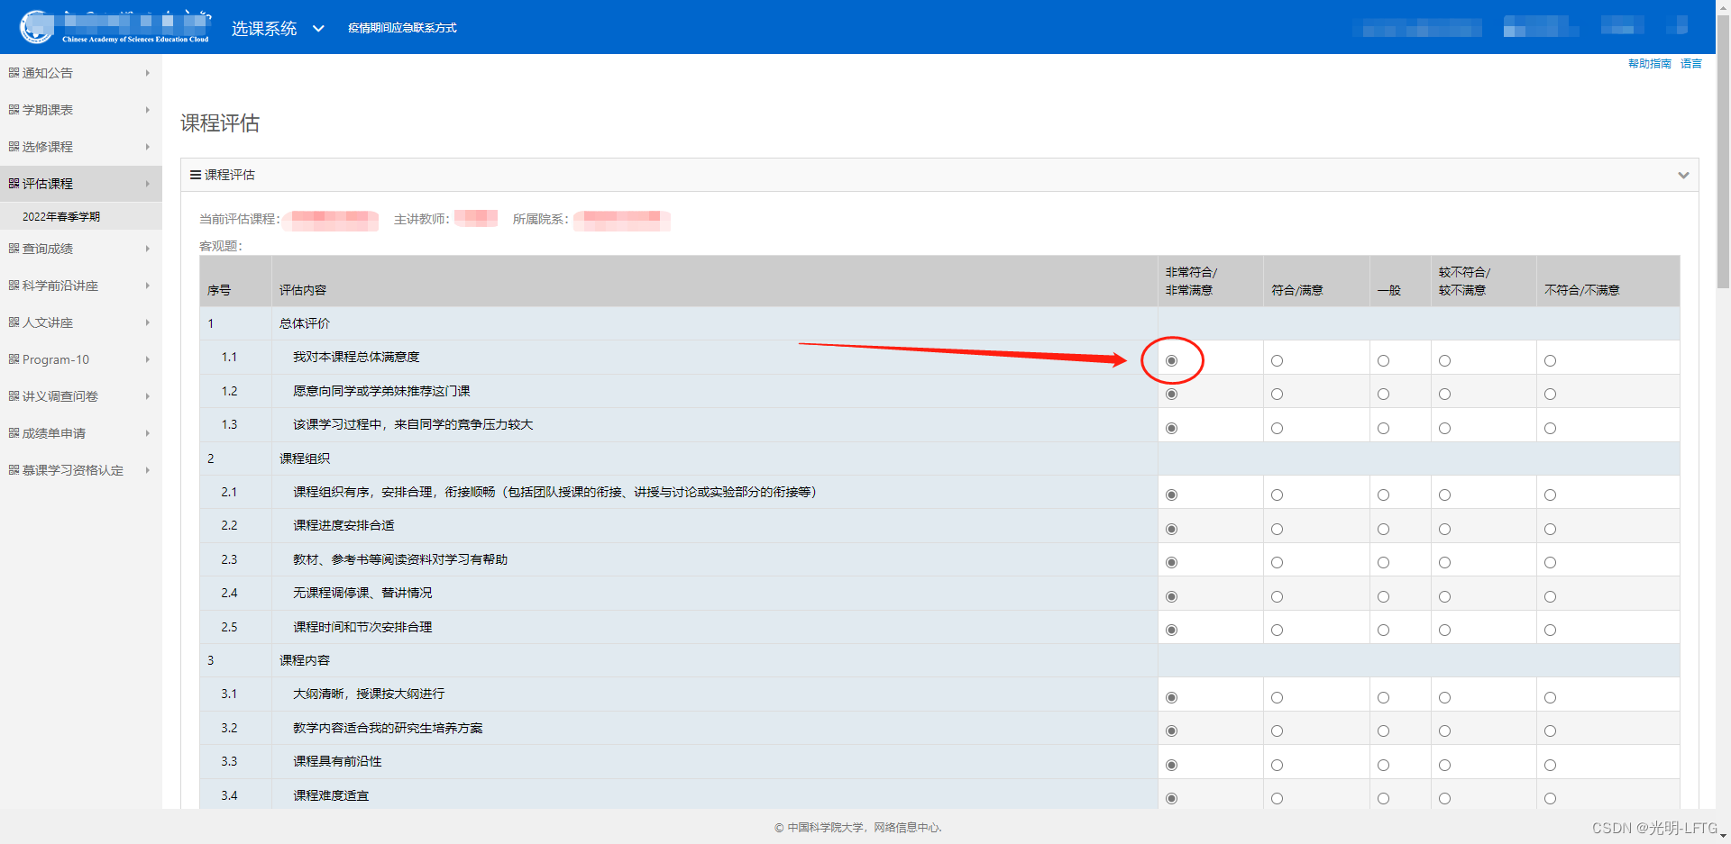Click the grid icon beside 成绩单申请
This screenshot has height=844, width=1731.
[14, 433]
